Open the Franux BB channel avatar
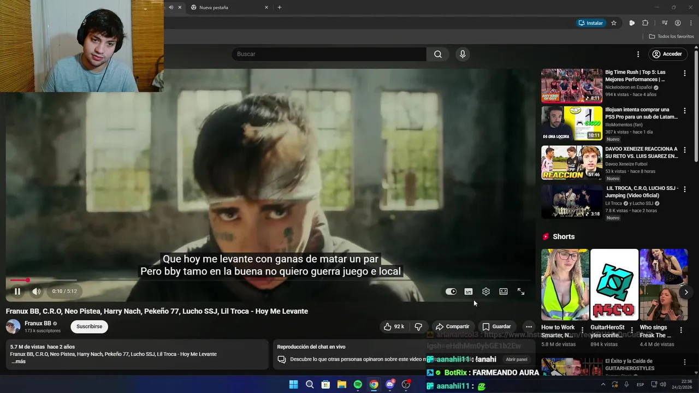The width and height of the screenshot is (699, 393). pyautogui.click(x=13, y=326)
